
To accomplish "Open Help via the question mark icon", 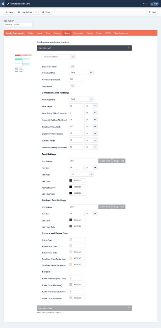I will coord(150,12).
